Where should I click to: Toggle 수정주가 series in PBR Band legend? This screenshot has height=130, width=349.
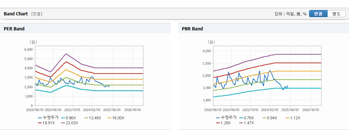pyautogui.click(x=226, y=118)
